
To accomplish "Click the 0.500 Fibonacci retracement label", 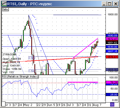I will [x=32, y=71].
